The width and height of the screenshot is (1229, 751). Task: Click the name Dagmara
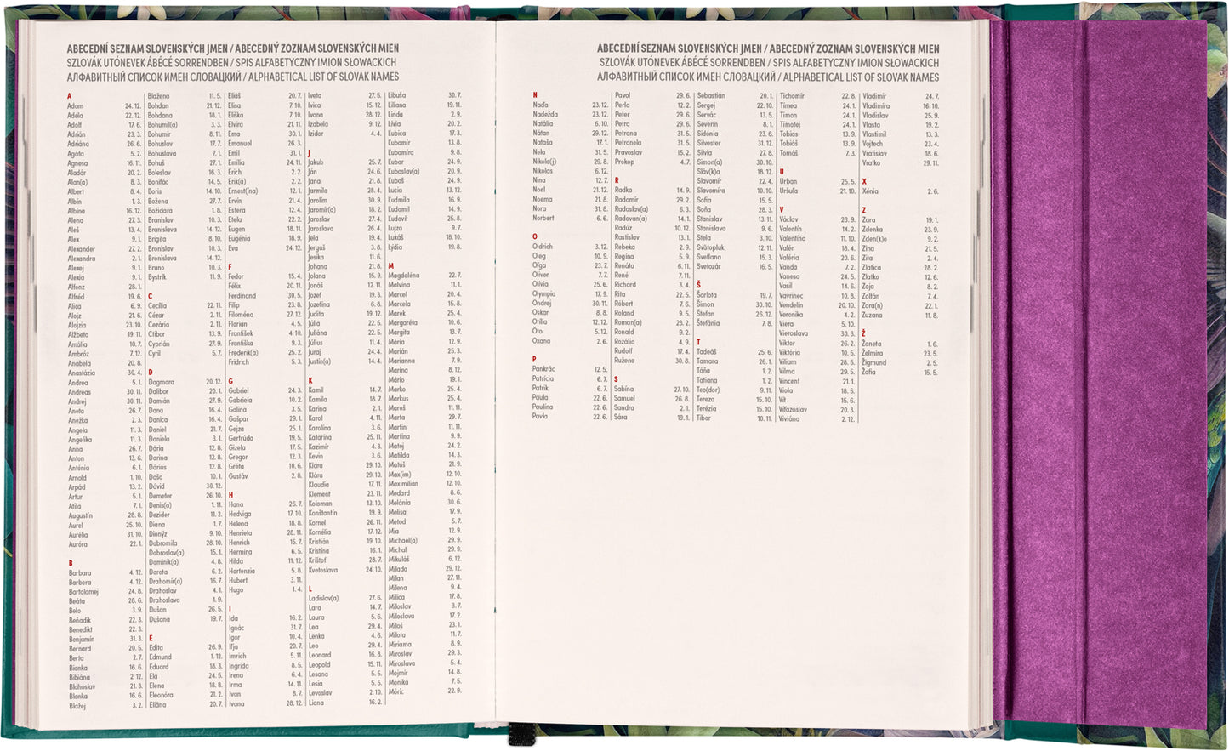[x=161, y=382]
